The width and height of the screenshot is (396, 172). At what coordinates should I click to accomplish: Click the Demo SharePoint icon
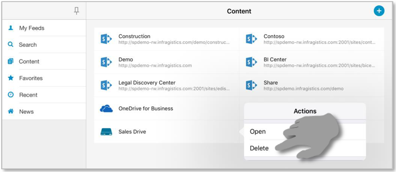106,62
